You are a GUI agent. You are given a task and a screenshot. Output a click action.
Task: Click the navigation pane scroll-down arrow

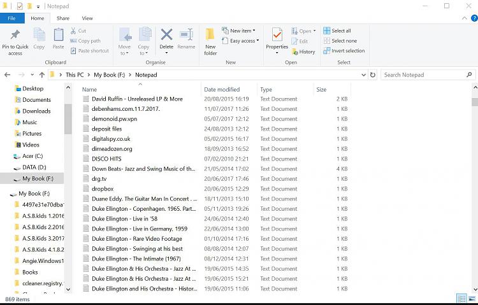point(68,289)
